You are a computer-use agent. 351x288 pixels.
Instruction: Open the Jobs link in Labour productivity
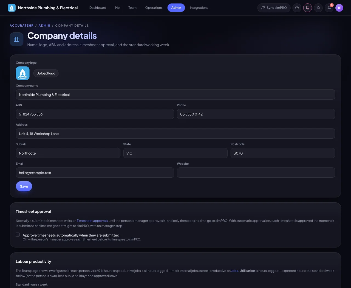coord(234,271)
